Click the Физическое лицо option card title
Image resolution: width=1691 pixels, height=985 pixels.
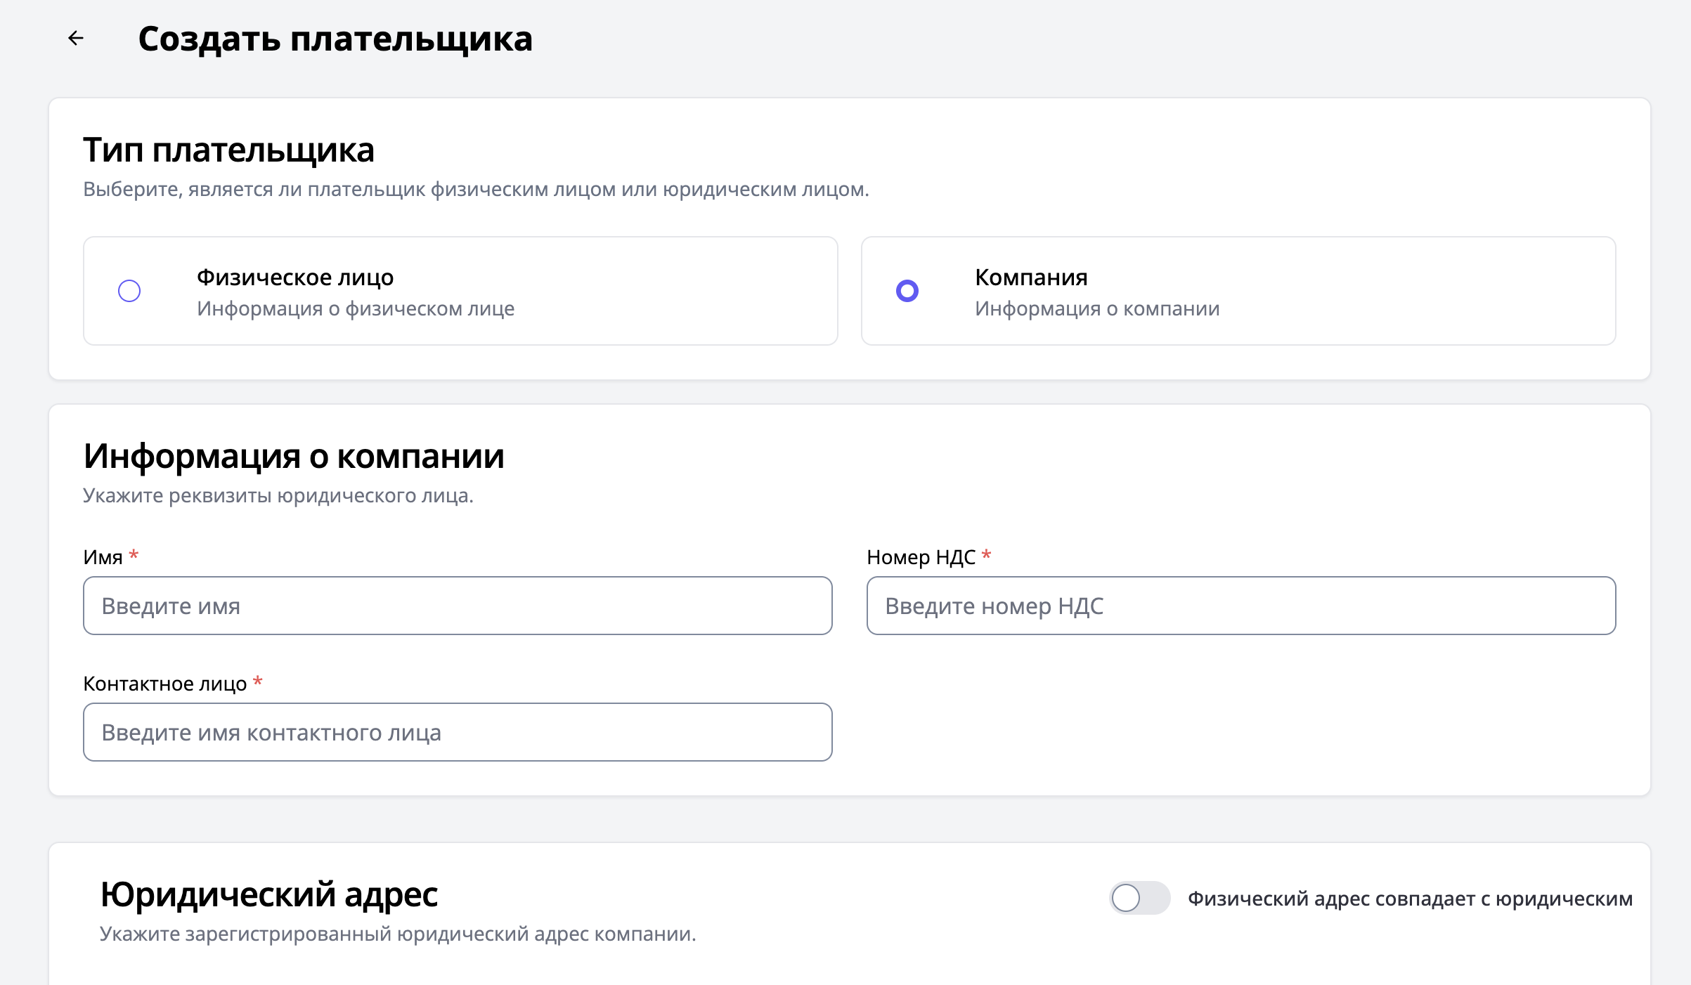295,278
